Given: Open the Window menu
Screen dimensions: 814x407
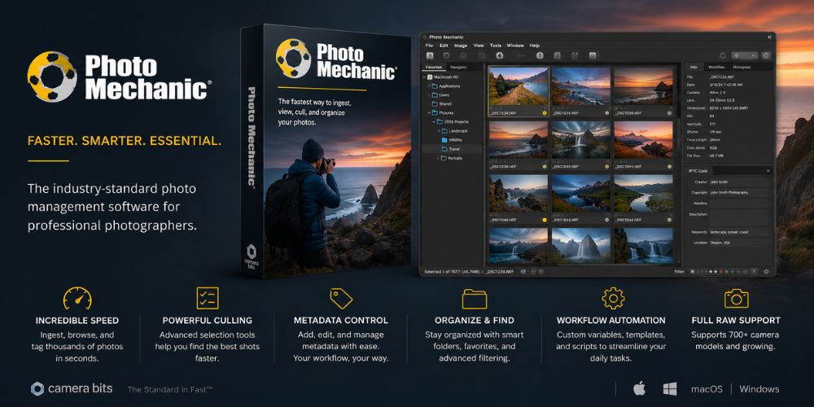Looking at the screenshot, I should point(515,46).
